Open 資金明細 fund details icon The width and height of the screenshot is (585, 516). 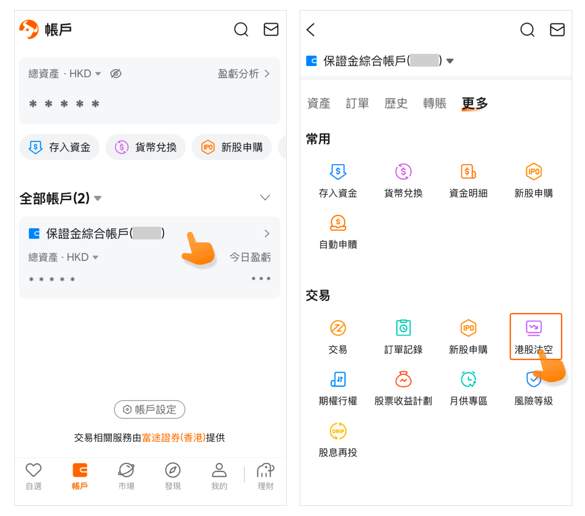coord(468,172)
